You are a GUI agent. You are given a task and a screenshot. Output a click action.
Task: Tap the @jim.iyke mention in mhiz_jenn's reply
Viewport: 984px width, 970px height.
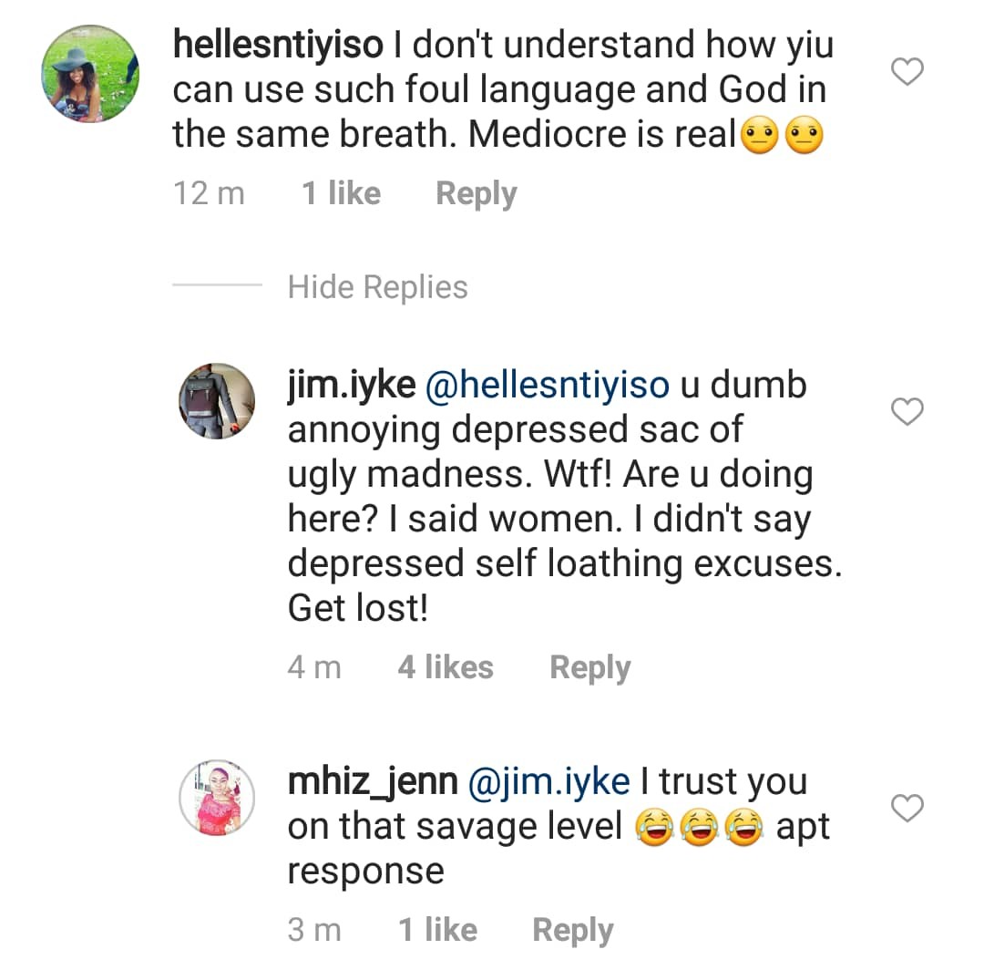(x=548, y=782)
